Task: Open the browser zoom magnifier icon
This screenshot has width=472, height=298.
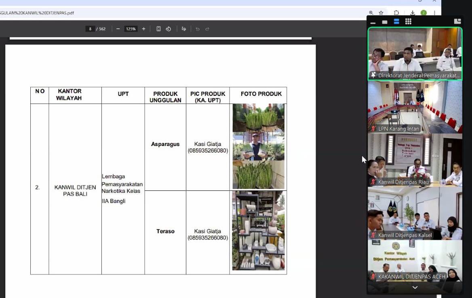Action: click(x=371, y=13)
